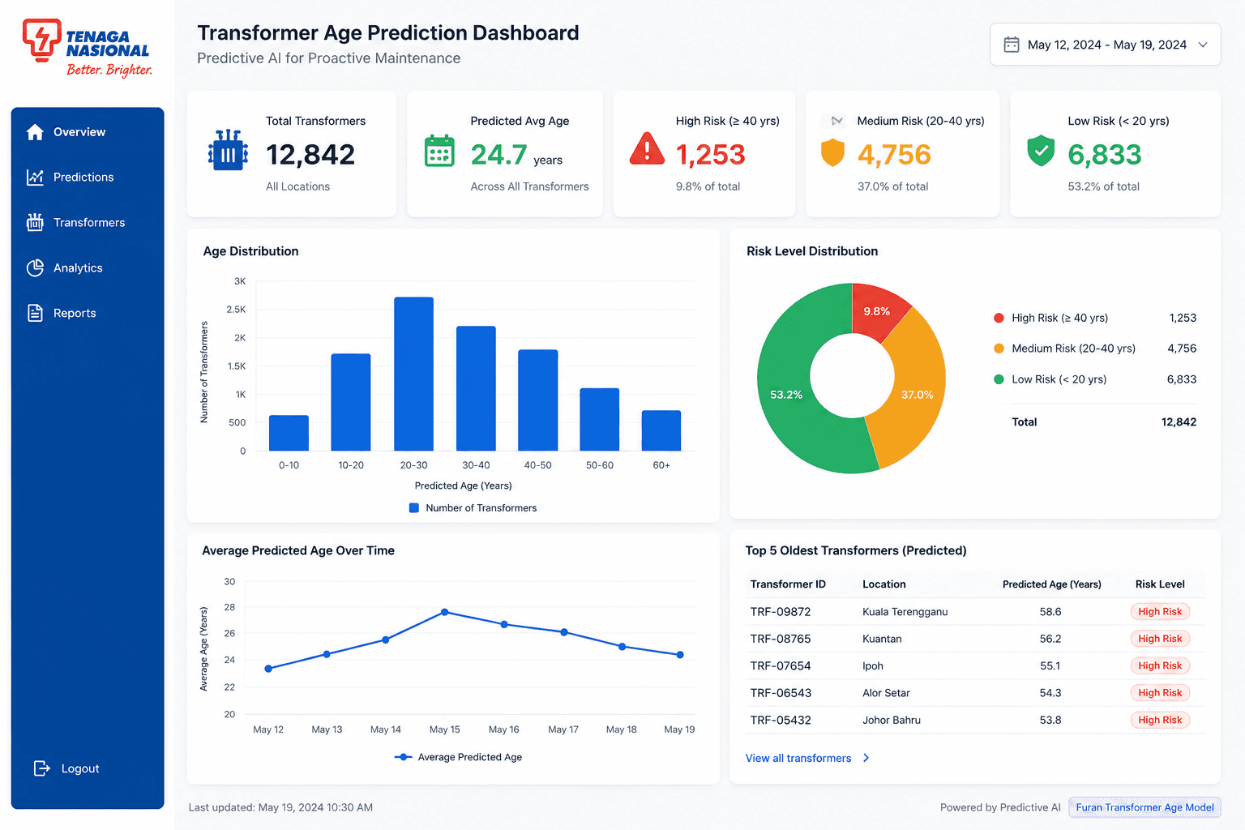This screenshot has height=830, width=1245.
Task: Follow the View all transformers link
Action: [x=798, y=758]
